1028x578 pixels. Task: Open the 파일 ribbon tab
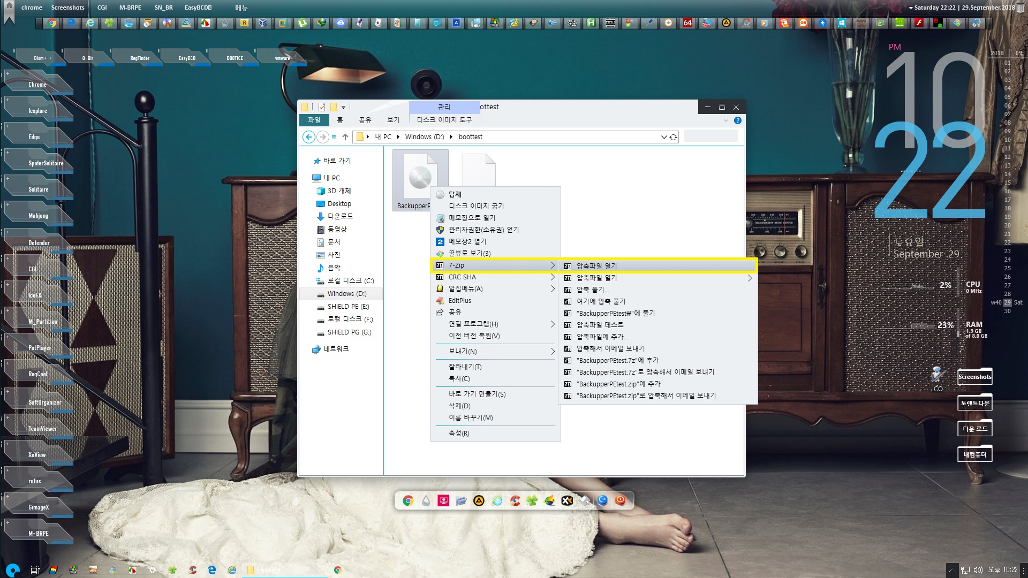(314, 120)
